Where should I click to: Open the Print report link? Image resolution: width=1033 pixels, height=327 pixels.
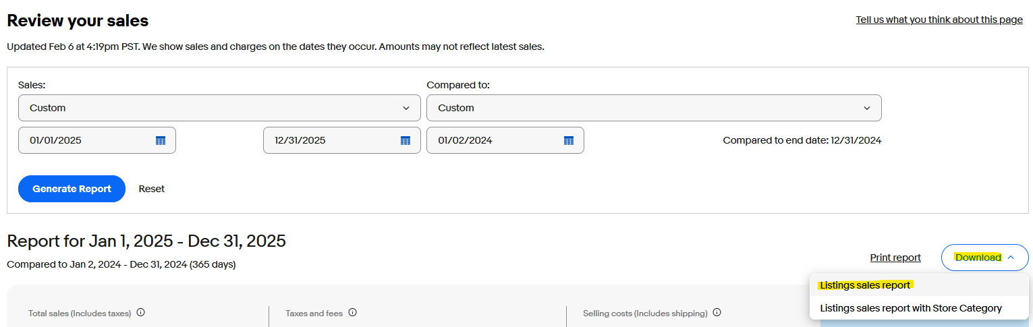click(x=895, y=258)
